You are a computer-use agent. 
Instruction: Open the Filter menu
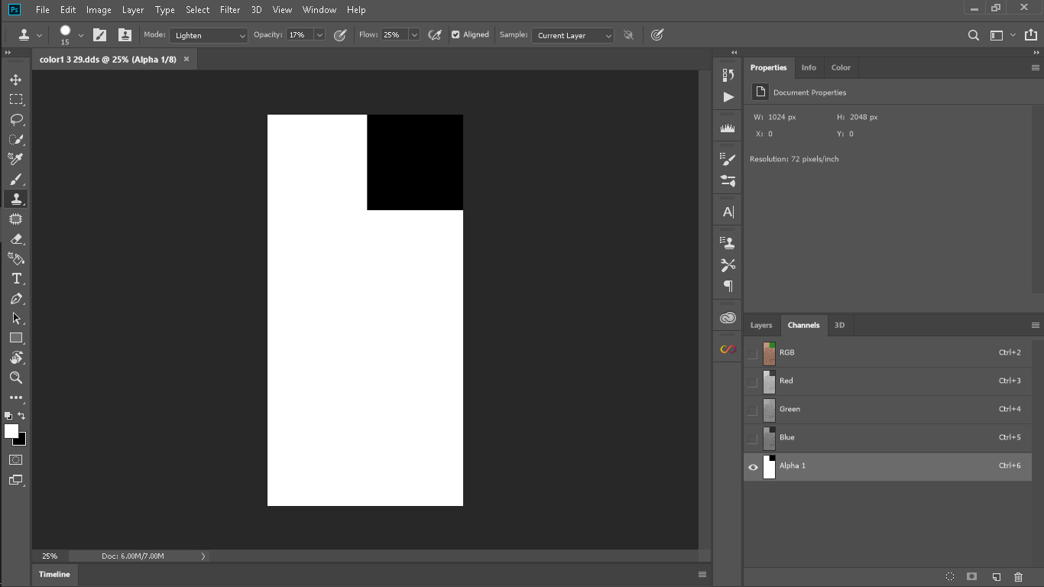[x=230, y=10]
